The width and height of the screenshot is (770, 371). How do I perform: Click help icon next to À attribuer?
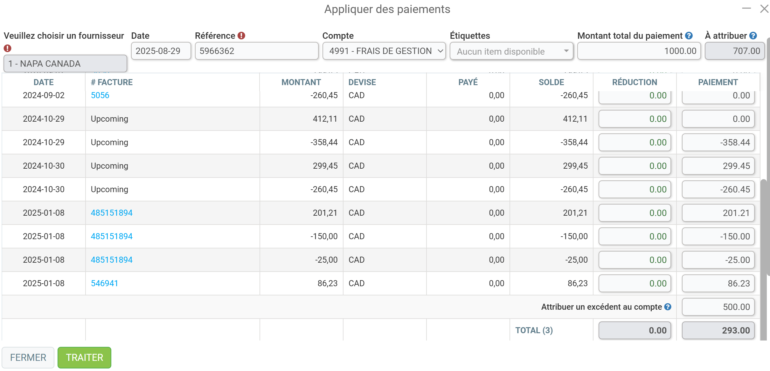[x=753, y=36]
